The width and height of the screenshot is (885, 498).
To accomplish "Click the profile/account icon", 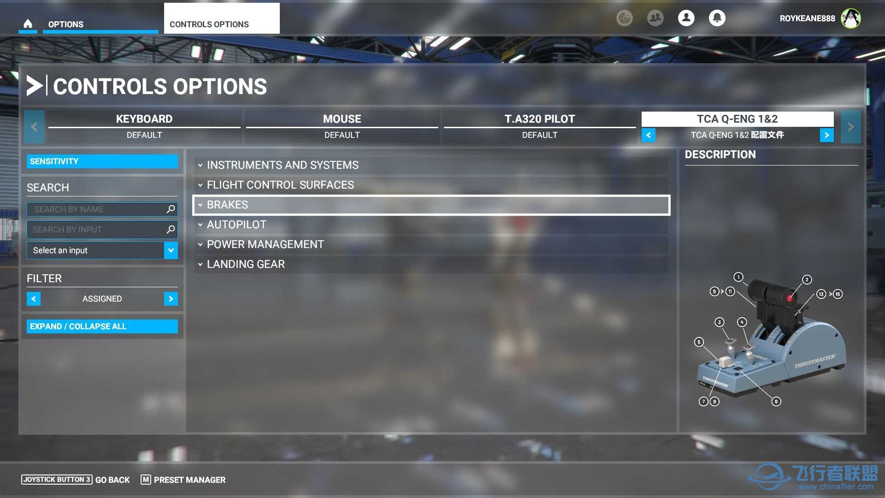I will (686, 18).
